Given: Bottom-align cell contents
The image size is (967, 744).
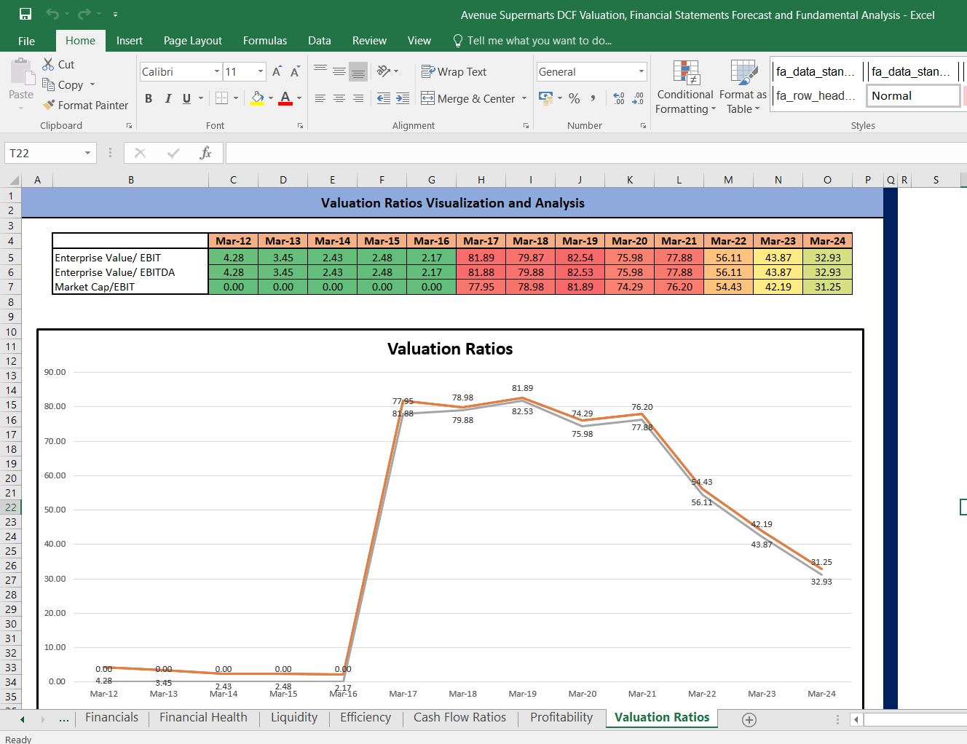Looking at the screenshot, I should [x=358, y=71].
